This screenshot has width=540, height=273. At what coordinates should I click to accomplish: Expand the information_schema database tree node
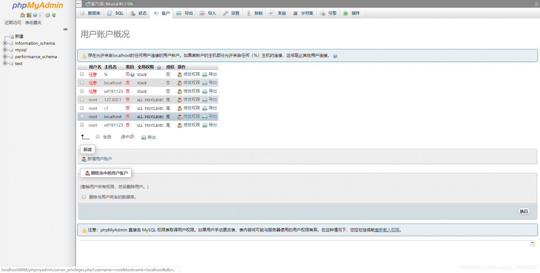(5, 43)
